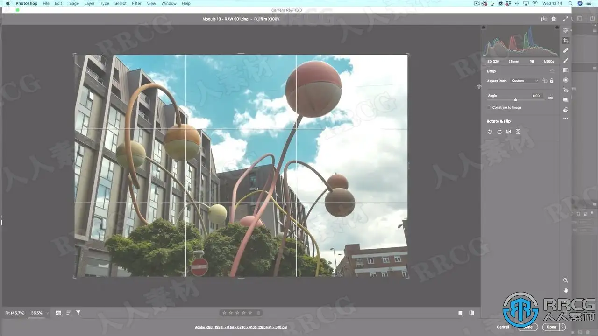The image size is (598, 336).
Task: Toggle full screen mode arrows icon
Action: 566,19
